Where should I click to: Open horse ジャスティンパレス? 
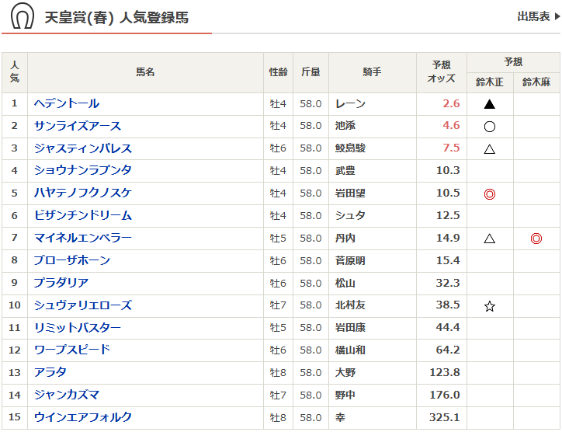[83, 148]
